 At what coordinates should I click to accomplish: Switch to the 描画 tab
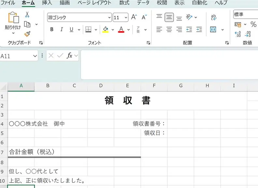pos(64,3)
